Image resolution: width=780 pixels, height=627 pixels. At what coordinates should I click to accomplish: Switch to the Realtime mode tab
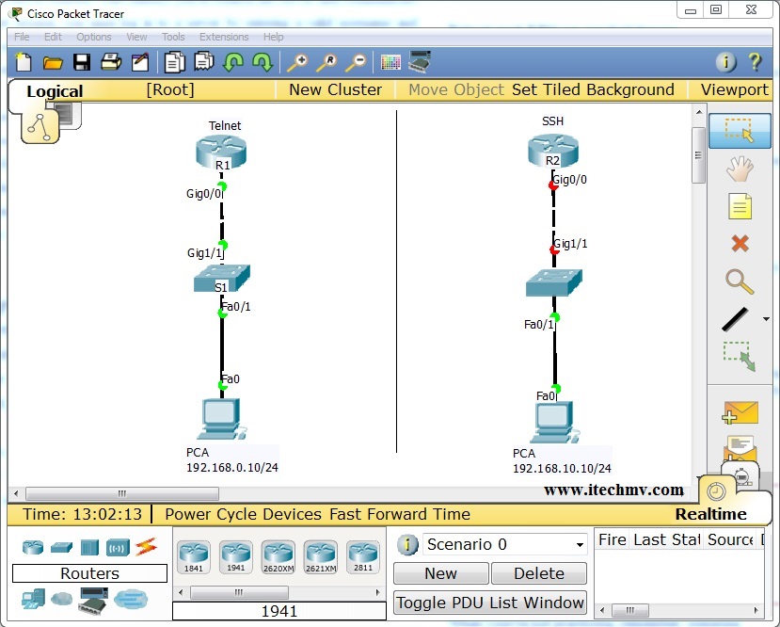pos(711,514)
